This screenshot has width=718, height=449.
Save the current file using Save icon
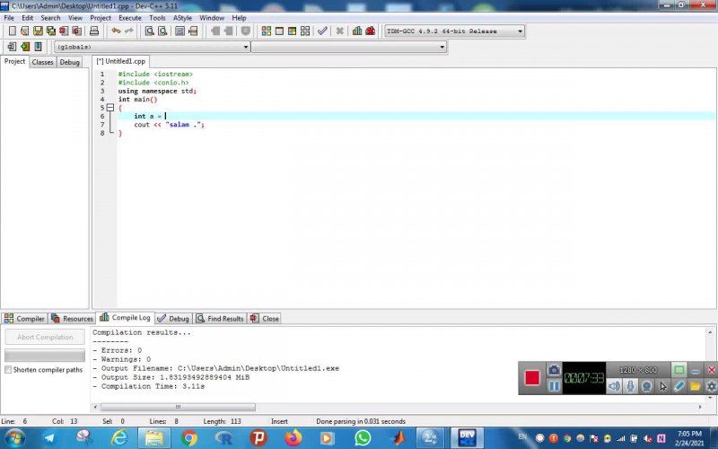[x=38, y=31]
